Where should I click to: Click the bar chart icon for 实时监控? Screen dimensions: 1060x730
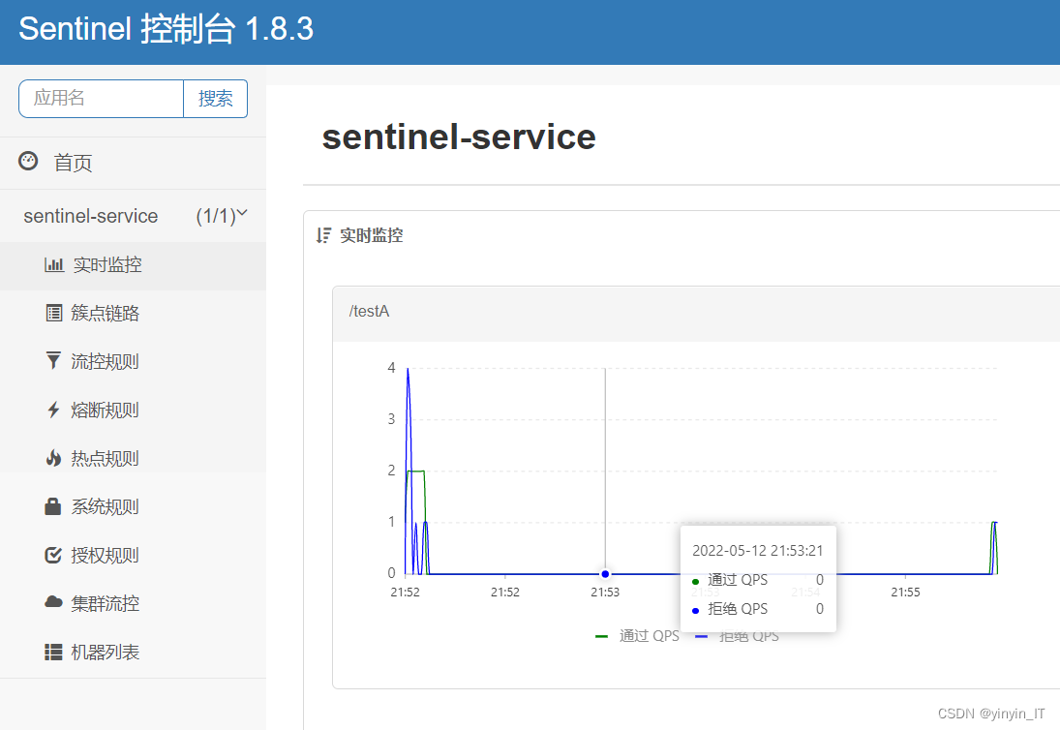[54, 264]
